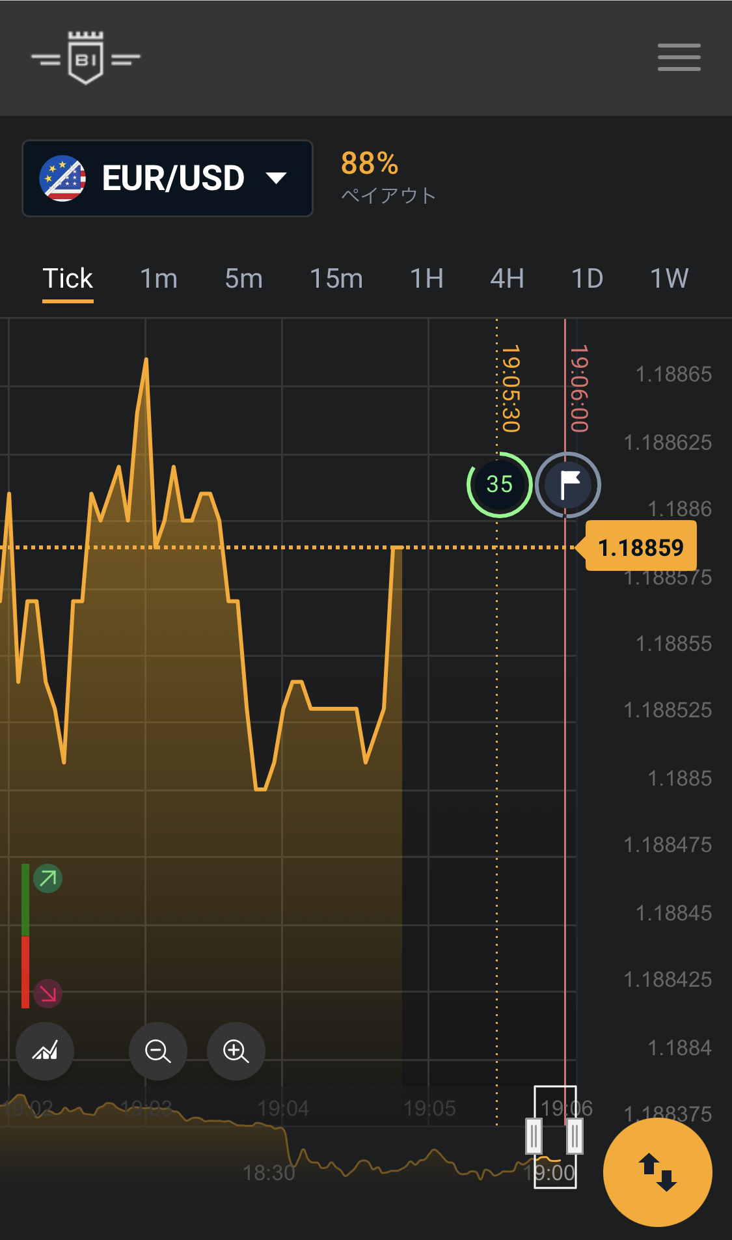The width and height of the screenshot is (732, 1240).
Task: Click the ペイアウト payout label
Action: [x=388, y=195]
